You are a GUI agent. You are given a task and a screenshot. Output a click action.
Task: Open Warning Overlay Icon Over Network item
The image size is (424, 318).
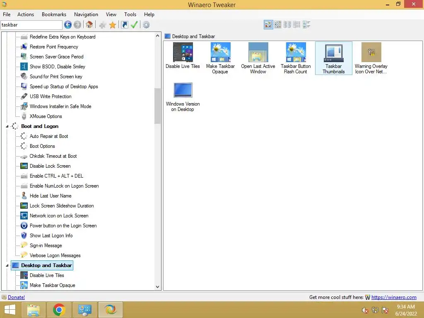pos(371,58)
